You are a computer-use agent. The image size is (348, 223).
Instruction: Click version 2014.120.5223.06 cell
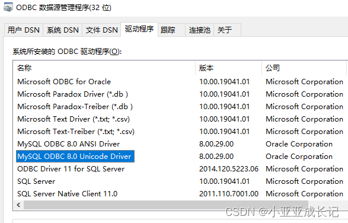(x=229, y=169)
